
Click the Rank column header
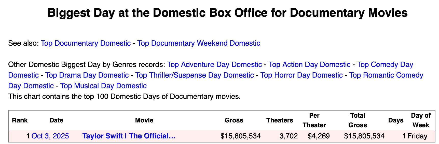(x=20, y=120)
